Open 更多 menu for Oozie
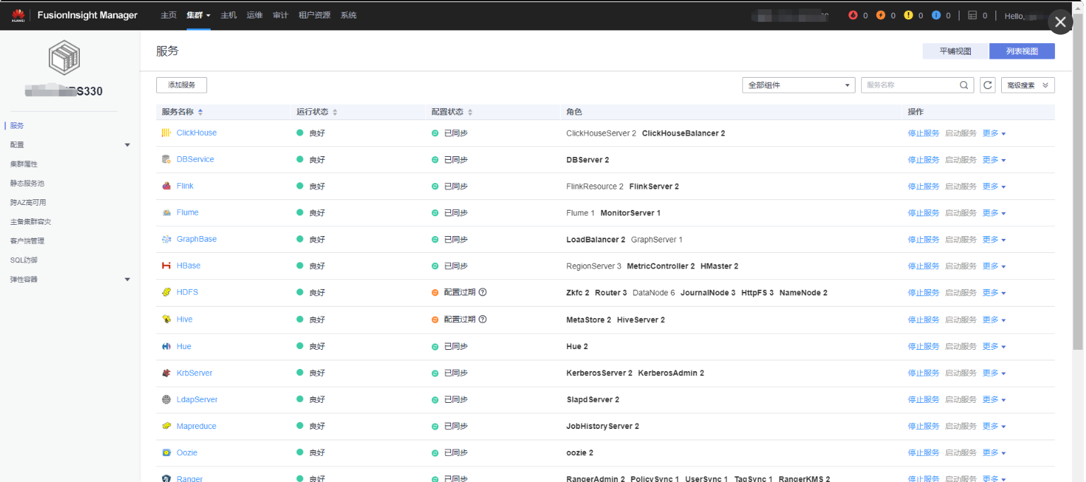Screen dimensions: 1086x482 (x=994, y=453)
